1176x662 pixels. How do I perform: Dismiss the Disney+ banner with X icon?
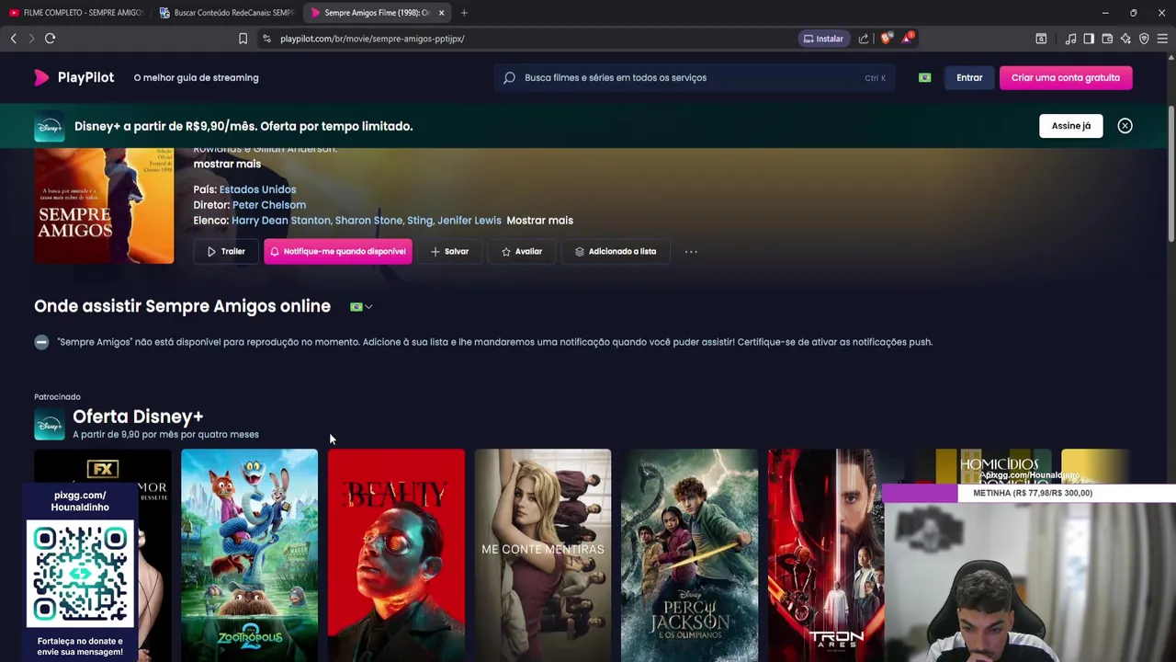[1125, 126]
